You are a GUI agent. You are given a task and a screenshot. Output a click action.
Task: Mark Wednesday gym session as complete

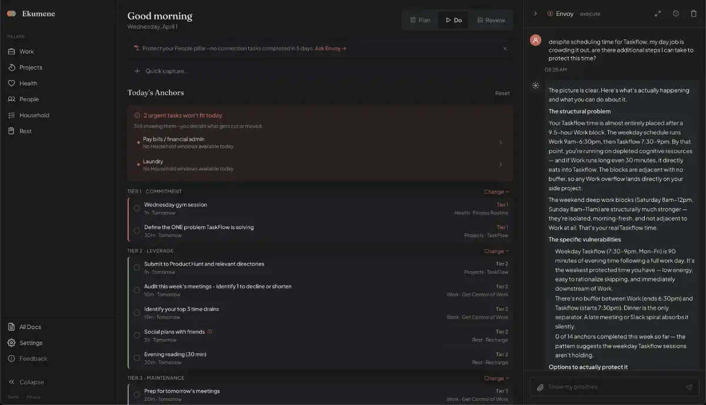(137, 208)
